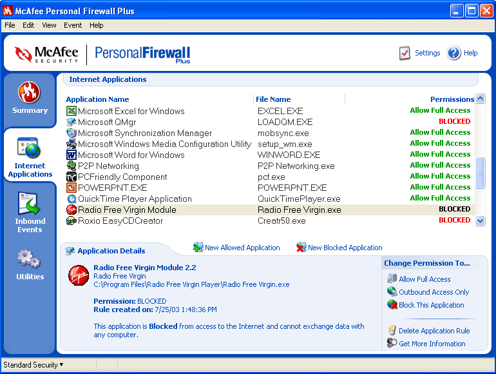The image size is (496, 374).
Task: Click the Radio Free Virgin Module 2.2 title
Action: point(144,268)
